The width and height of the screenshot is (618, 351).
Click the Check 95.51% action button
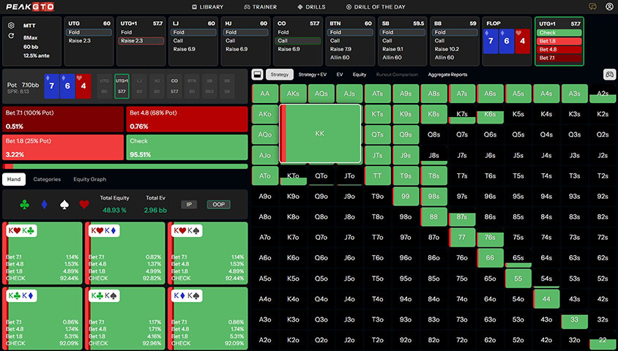pyautogui.click(x=186, y=145)
